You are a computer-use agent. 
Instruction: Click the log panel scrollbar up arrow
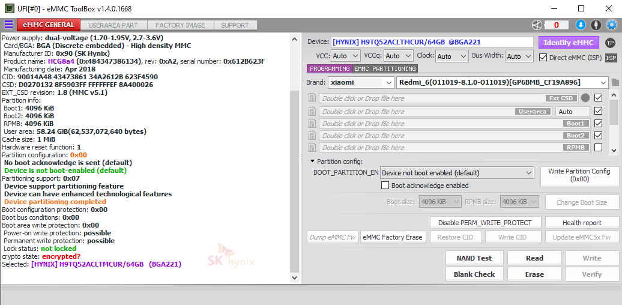pos(294,39)
